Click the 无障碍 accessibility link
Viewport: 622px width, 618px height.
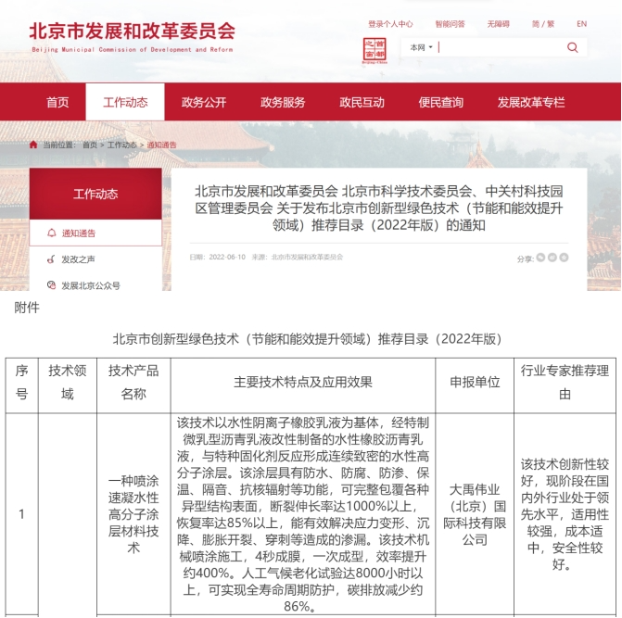pyautogui.click(x=498, y=24)
